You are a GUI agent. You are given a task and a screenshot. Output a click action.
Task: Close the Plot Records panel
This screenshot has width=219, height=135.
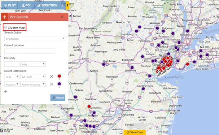[62, 17]
